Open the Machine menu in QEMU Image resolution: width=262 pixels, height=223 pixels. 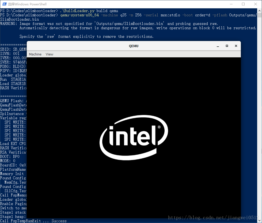click(35, 54)
